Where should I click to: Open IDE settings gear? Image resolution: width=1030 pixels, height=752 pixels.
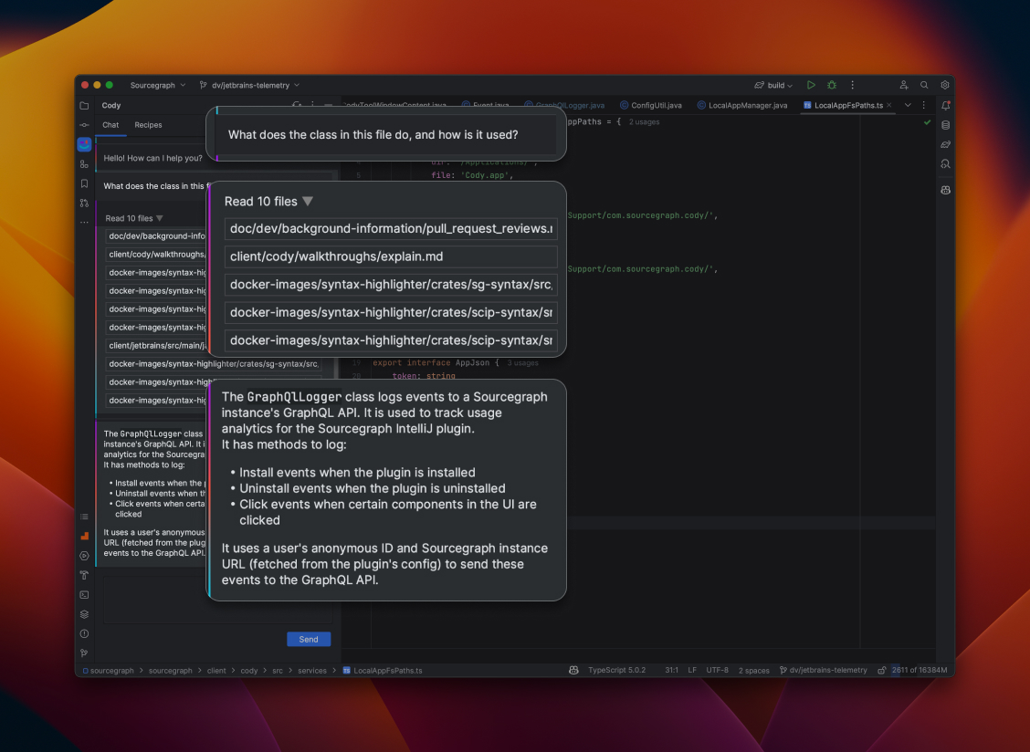pyautogui.click(x=944, y=86)
